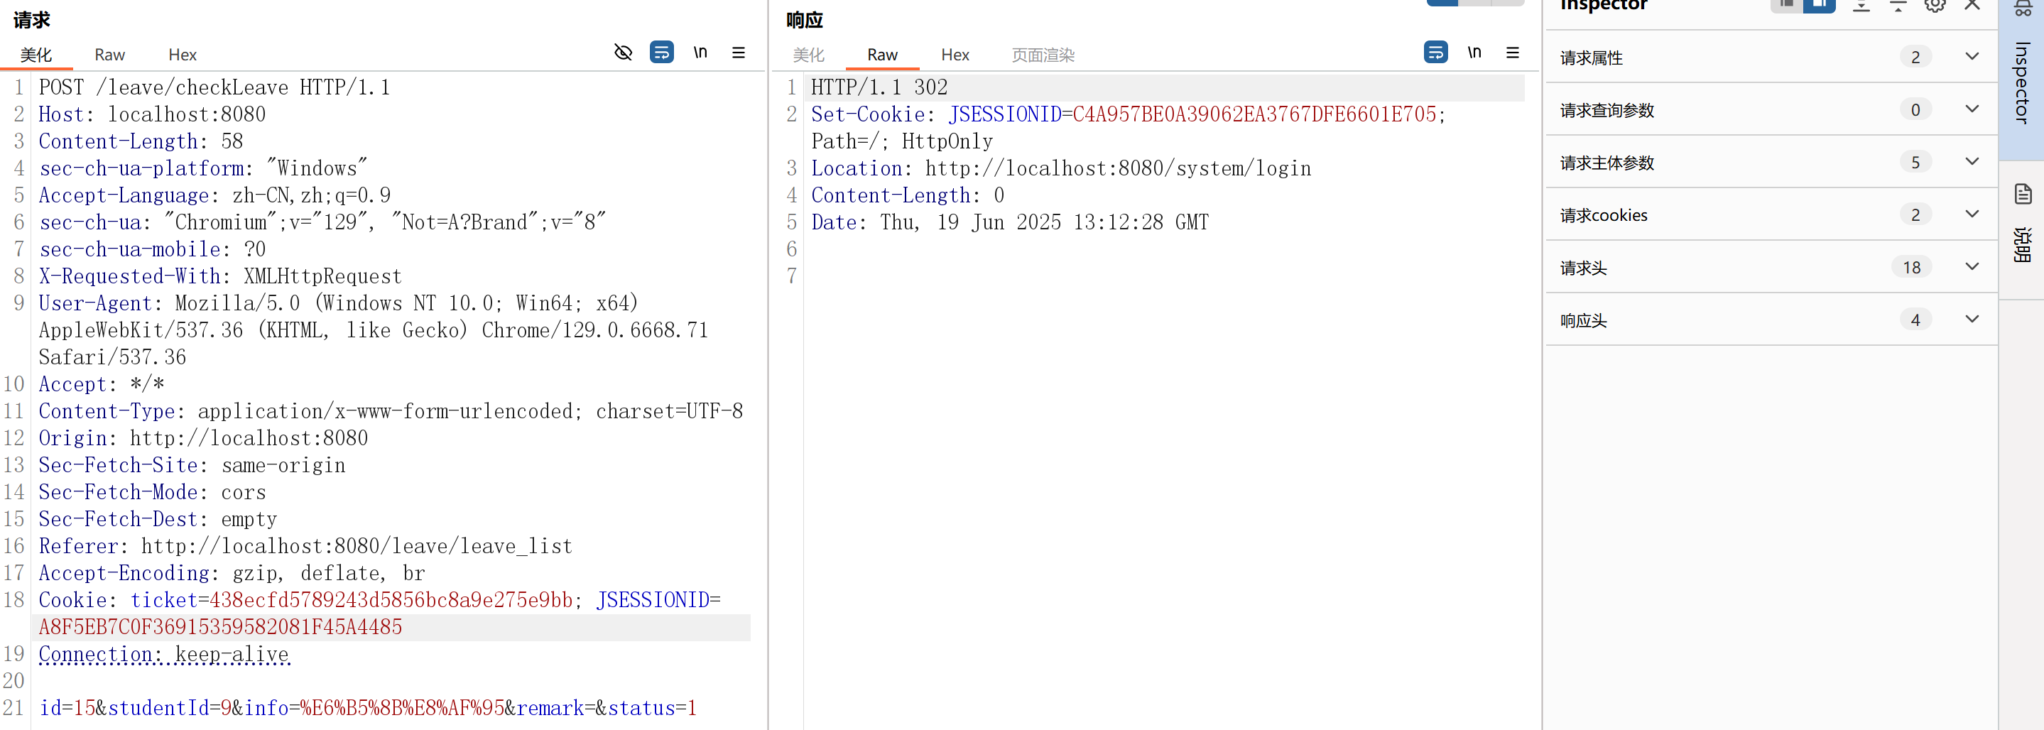This screenshot has width=2044, height=730.
Task: Click the Sec-Fetch-Mode: cors line
Action: pyautogui.click(x=153, y=492)
